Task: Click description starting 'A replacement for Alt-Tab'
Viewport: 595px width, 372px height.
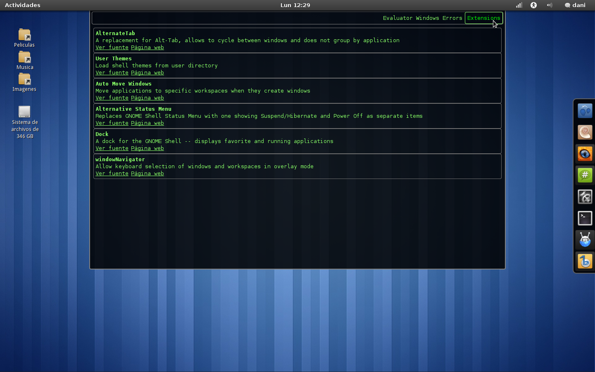Action: (x=248, y=41)
